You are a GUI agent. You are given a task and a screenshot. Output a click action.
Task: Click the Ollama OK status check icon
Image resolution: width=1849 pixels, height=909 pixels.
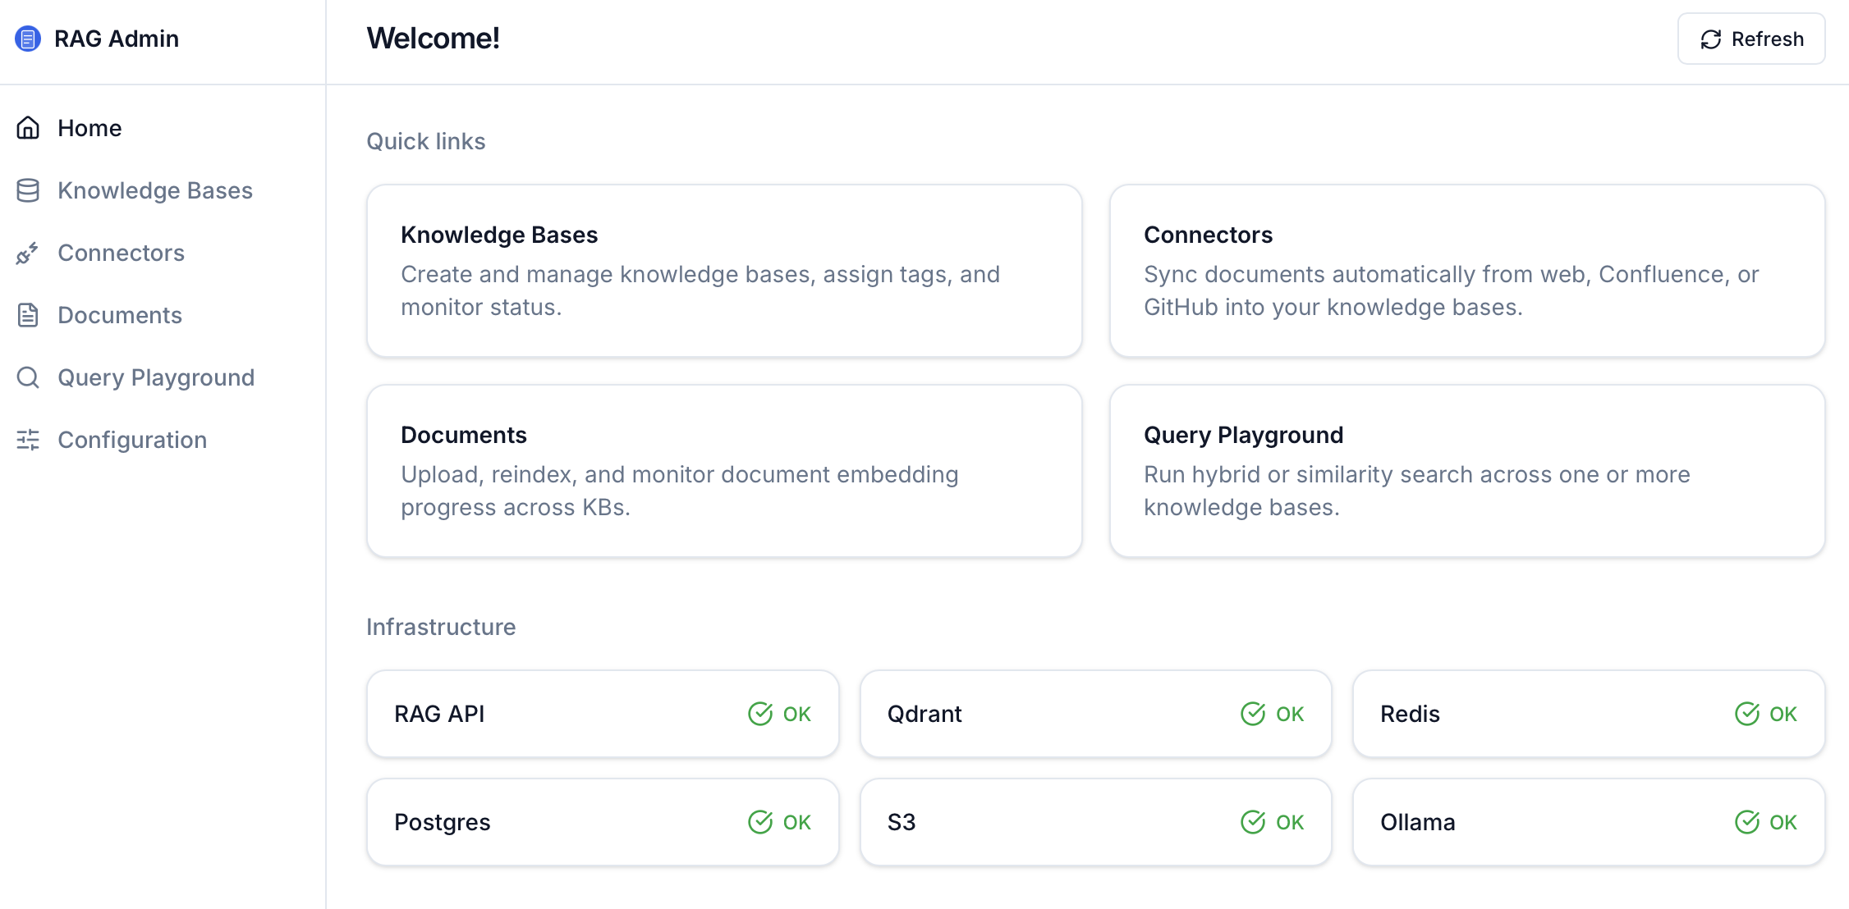[x=1747, y=822]
